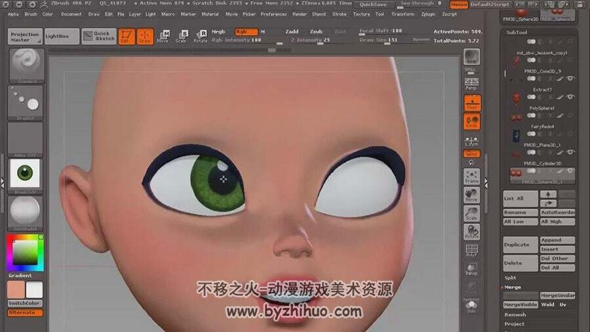The width and height of the screenshot is (590, 332).
Task: Activate Edit mode button
Action: click(127, 37)
